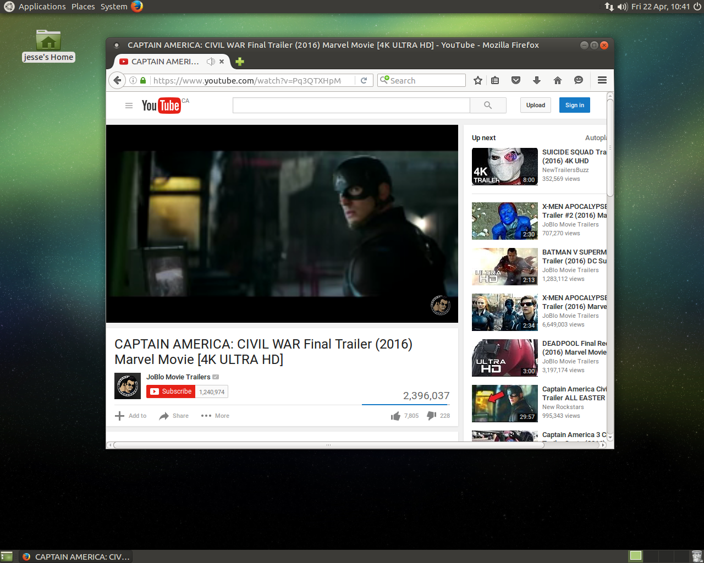The image size is (704, 563).
Task: Click the 2,396,037 view count
Action: coord(426,396)
